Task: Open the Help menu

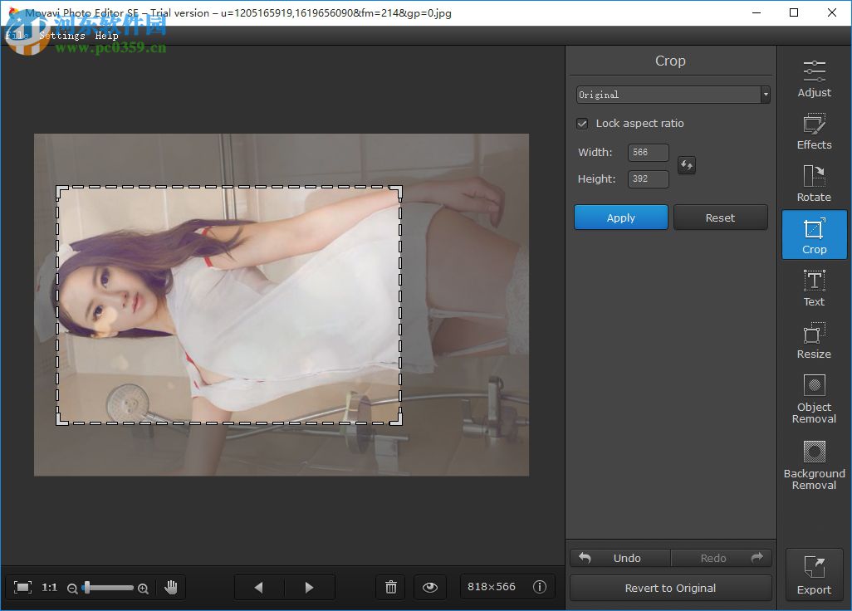Action: 107,35
